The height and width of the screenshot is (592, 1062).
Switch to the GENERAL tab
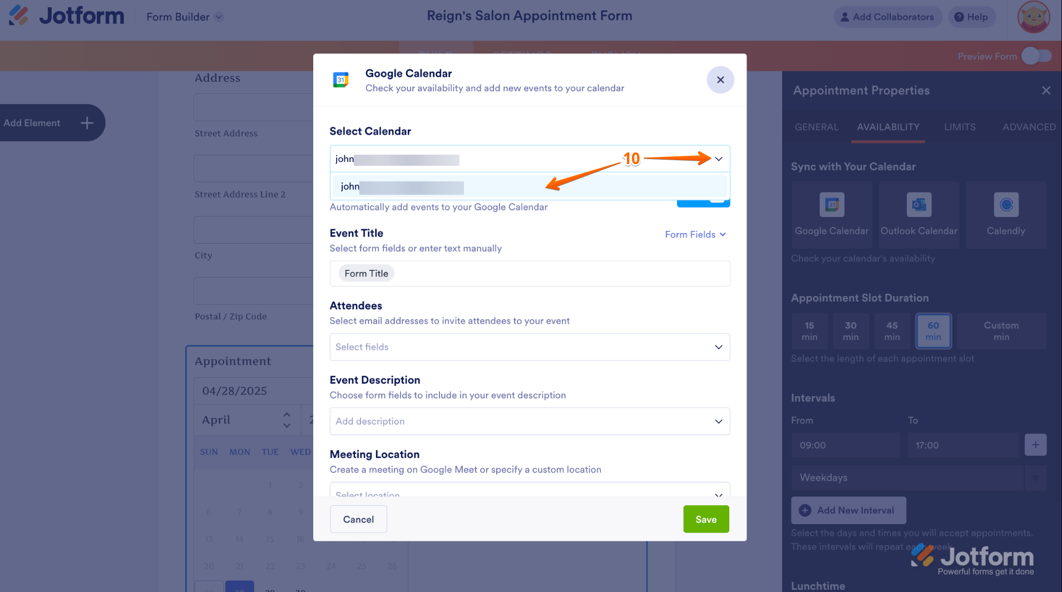coord(816,127)
